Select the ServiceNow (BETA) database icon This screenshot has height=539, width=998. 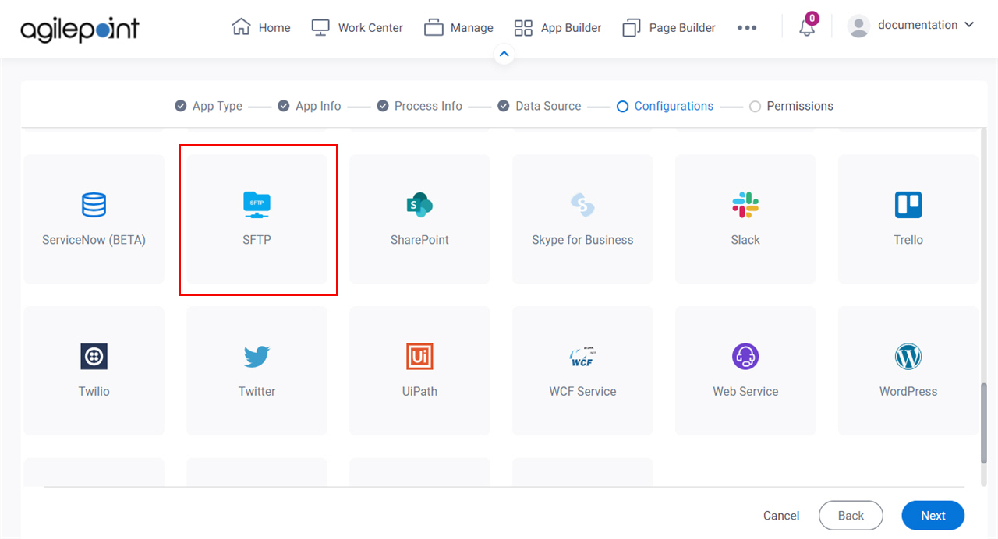pyautogui.click(x=94, y=205)
